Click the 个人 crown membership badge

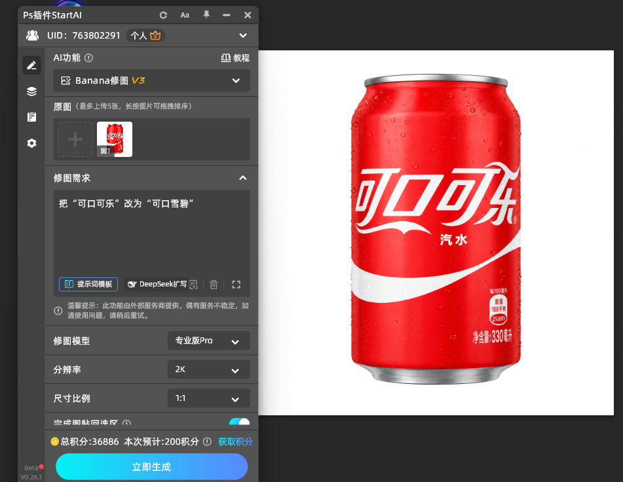pos(145,35)
